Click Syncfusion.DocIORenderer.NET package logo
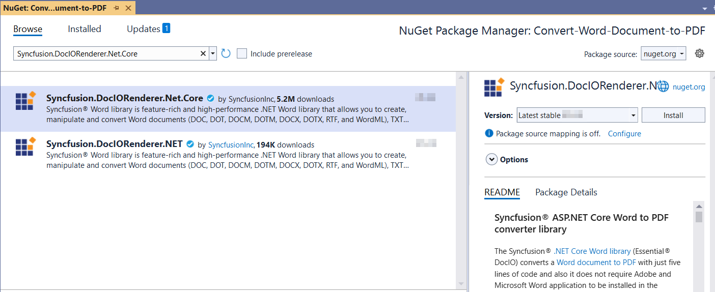This screenshot has height=292, width=715. [x=25, y=146]
